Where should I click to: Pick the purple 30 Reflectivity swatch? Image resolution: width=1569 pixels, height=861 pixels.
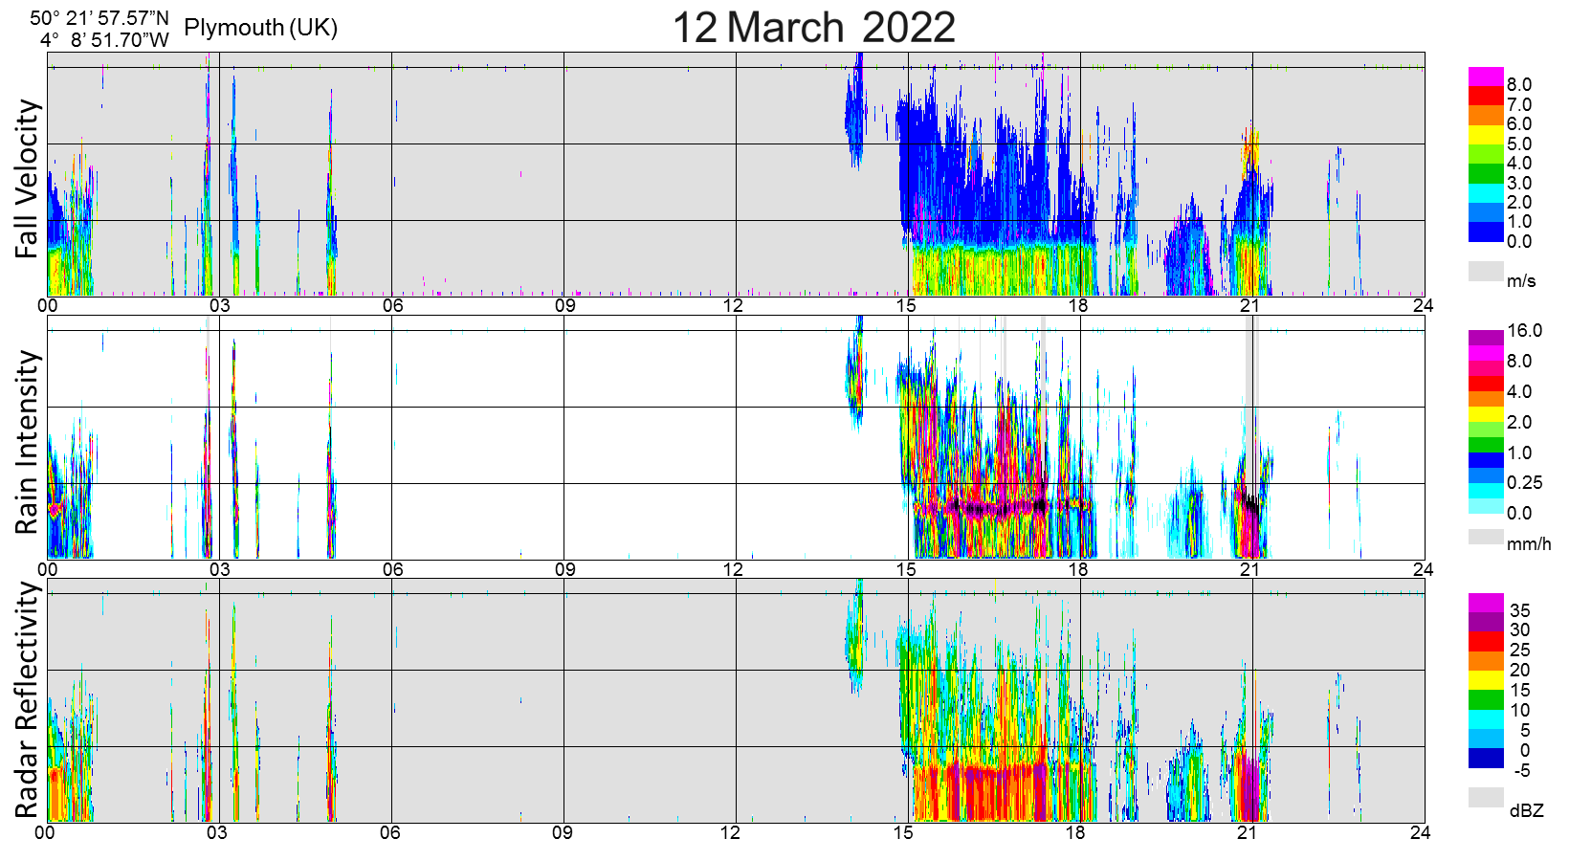click(x=1486, y=622)
